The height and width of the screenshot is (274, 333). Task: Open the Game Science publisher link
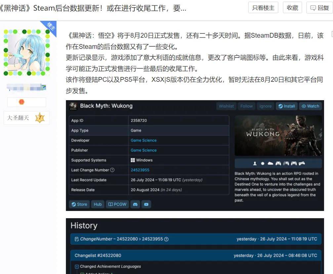point(144,150)
